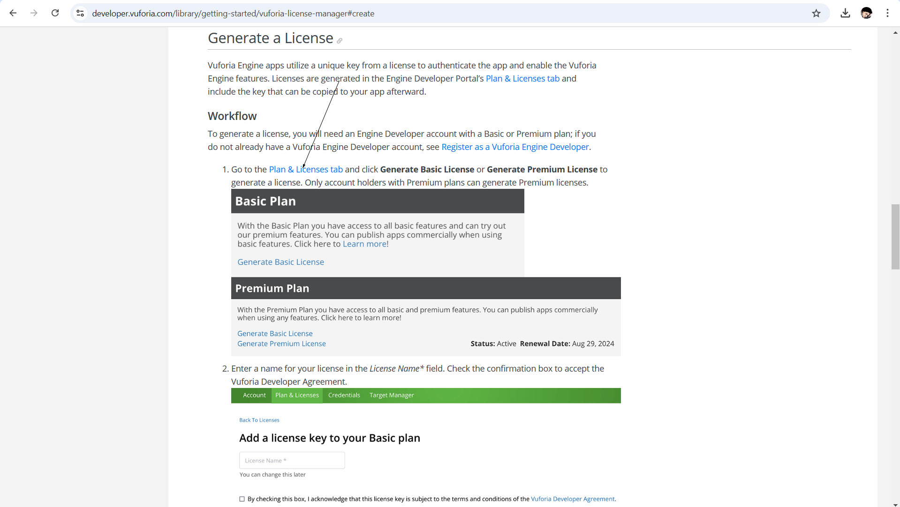The height and width of the screenshot is (507, 900).
Task: Open site information icon in address bar
Action: [80, 13]
